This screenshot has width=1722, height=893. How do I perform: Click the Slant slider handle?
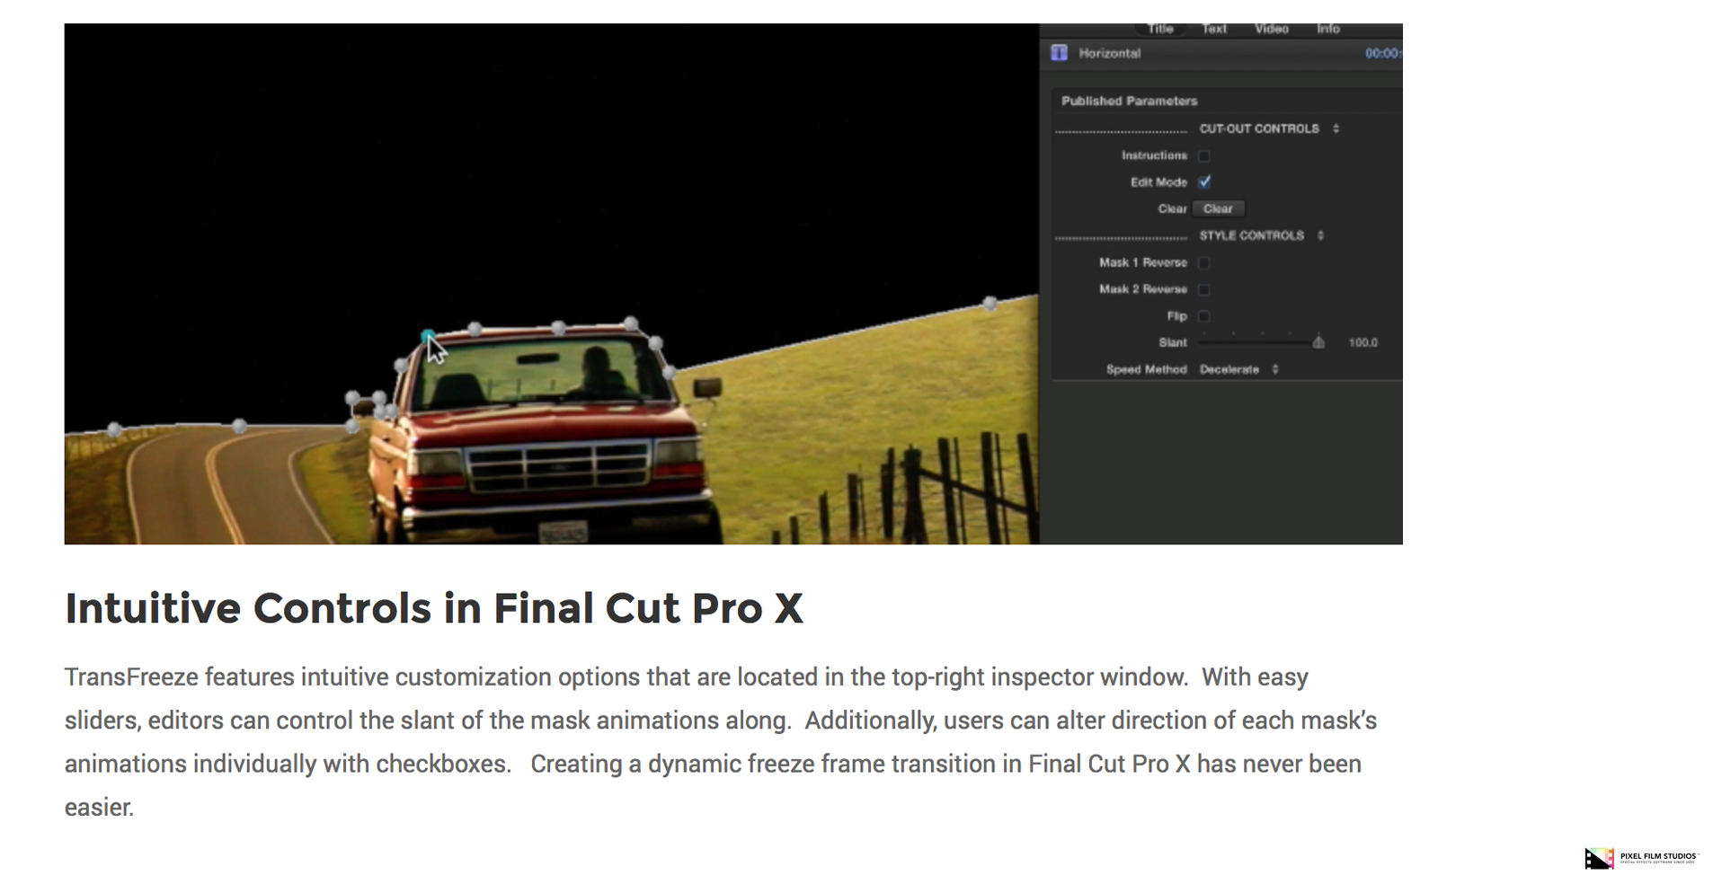1318,342
